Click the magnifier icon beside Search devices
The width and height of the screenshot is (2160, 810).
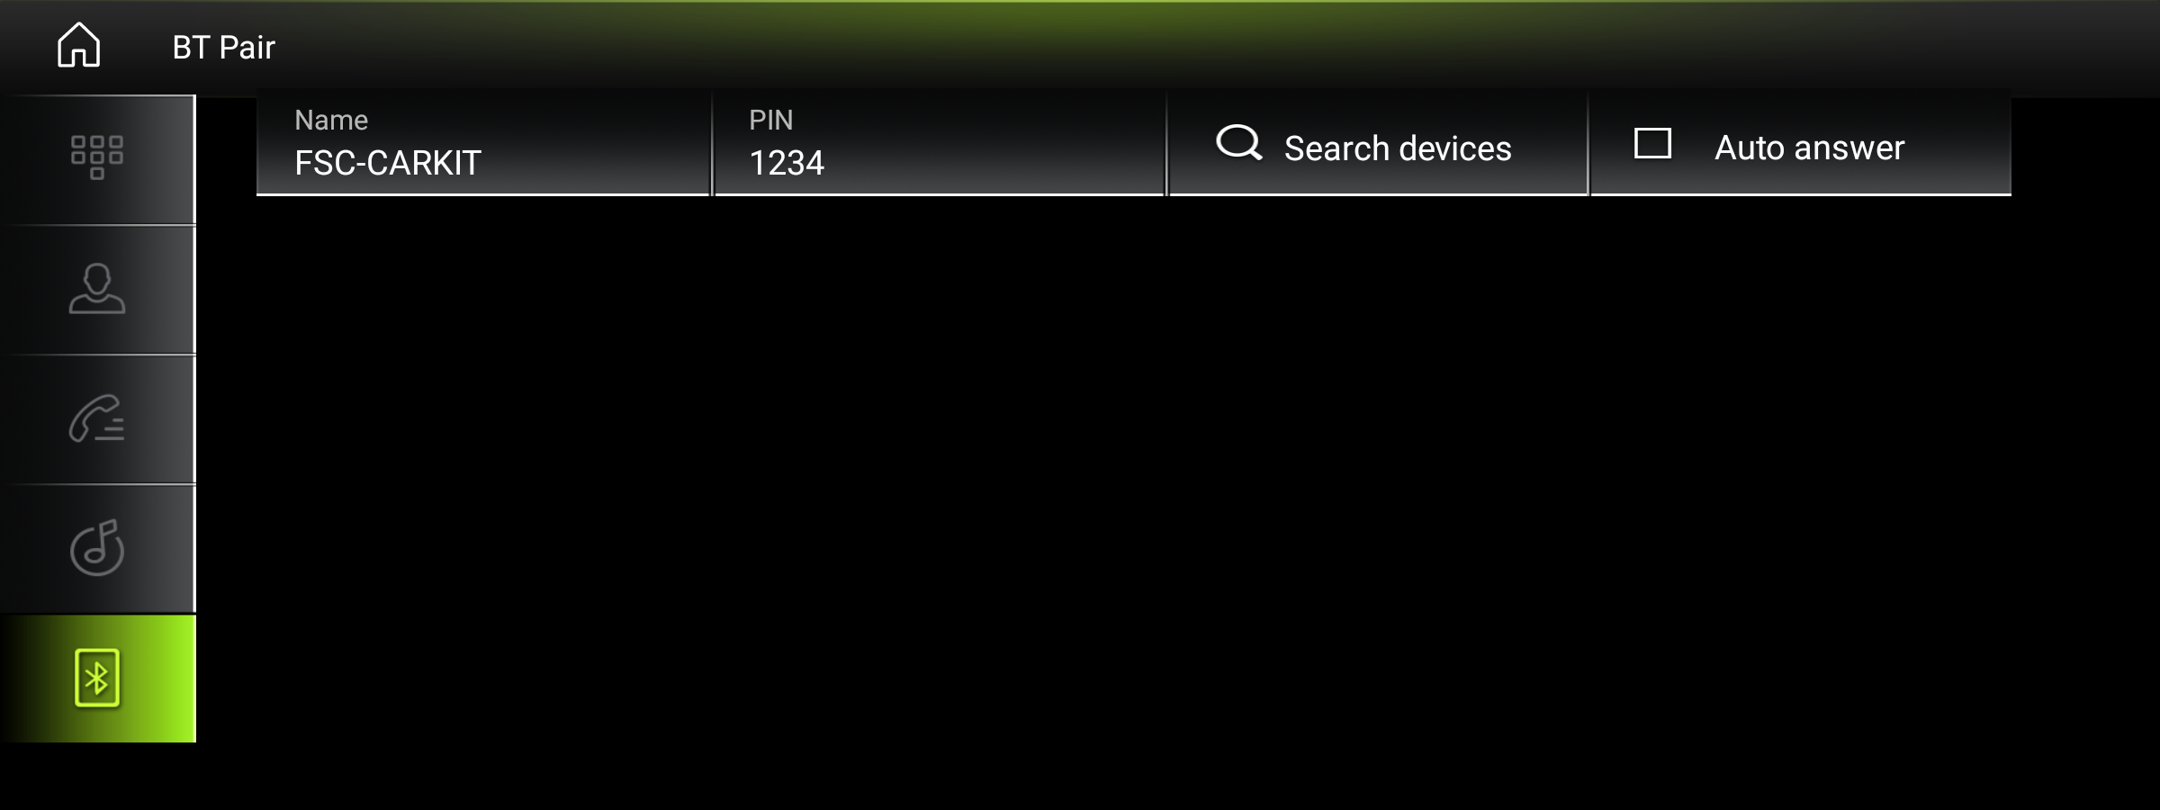pyautogui.click(x=1239, y=142)
